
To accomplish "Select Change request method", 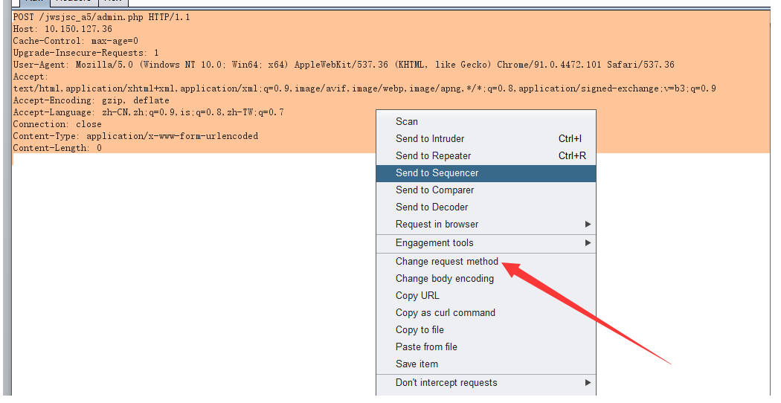I will click(x=446, y=261).
